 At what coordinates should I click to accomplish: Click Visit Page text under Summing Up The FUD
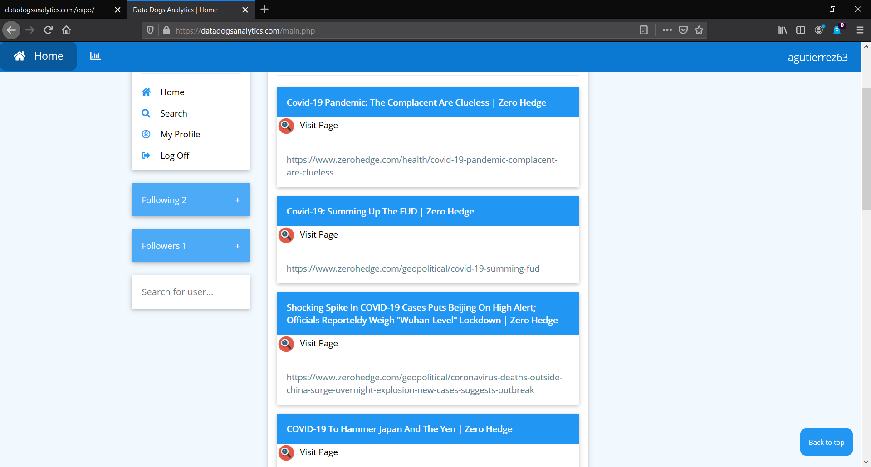point(319,235)
